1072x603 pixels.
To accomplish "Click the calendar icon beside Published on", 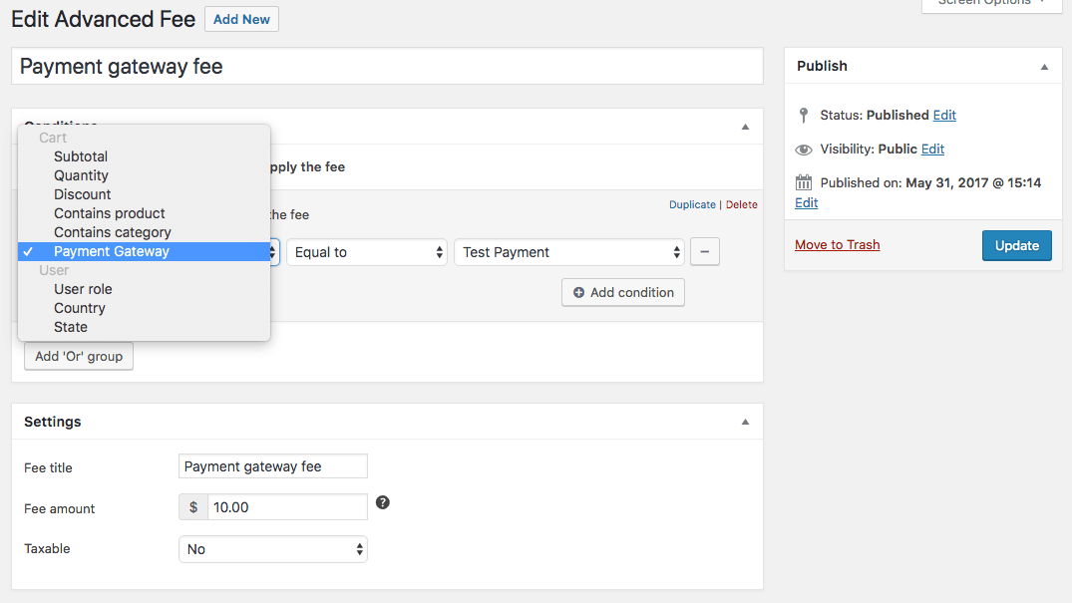I will tap(804, 182).
